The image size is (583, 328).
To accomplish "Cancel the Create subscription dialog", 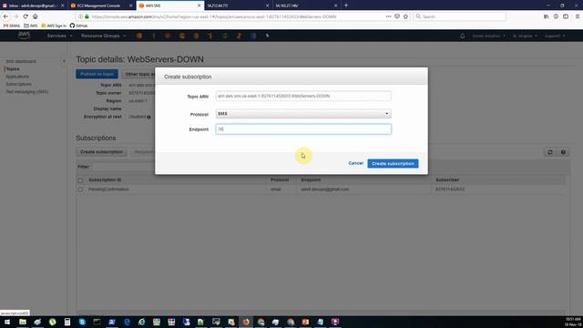I will (x=356, y=163).
